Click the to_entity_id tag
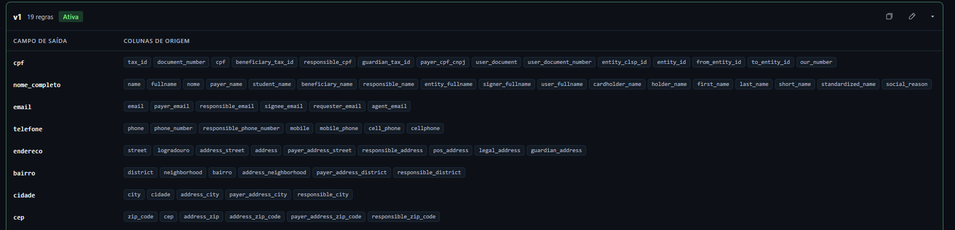 pos(770,62)
